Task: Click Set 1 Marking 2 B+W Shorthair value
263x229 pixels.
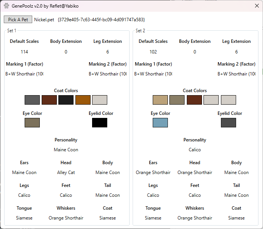Action: pos(108,74)
